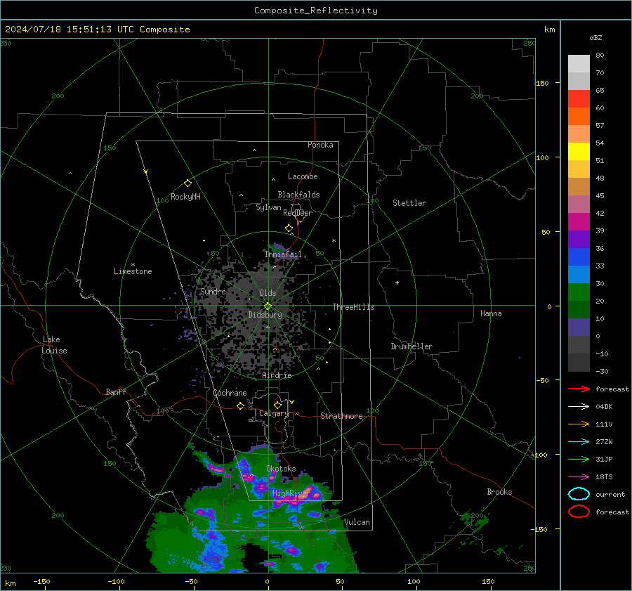Click the Brooks city label
This screenshot has height=591, width=632.
point(499,492)
